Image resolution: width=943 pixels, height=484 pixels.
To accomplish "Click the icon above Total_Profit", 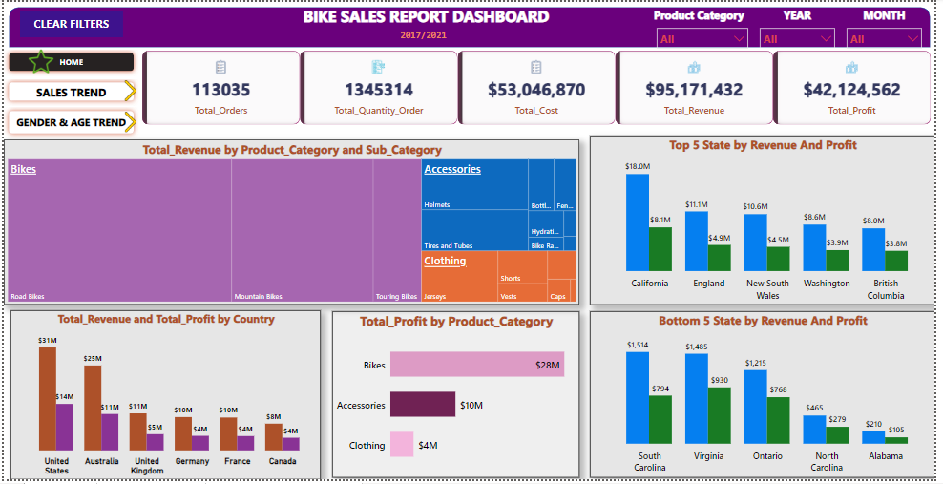I will tap(851, 68).
